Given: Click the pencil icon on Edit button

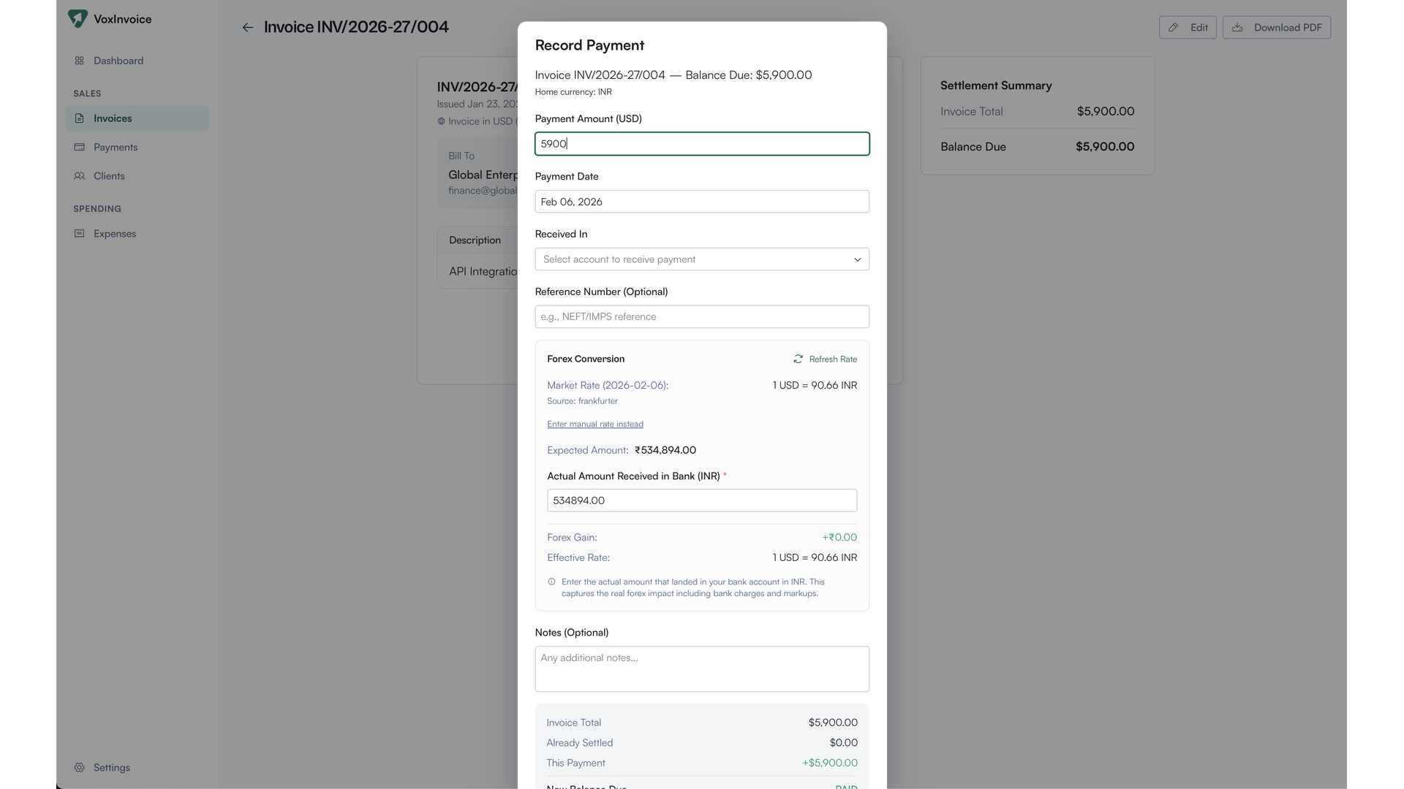Looking at the screenshot, I should click(1173, 28).
